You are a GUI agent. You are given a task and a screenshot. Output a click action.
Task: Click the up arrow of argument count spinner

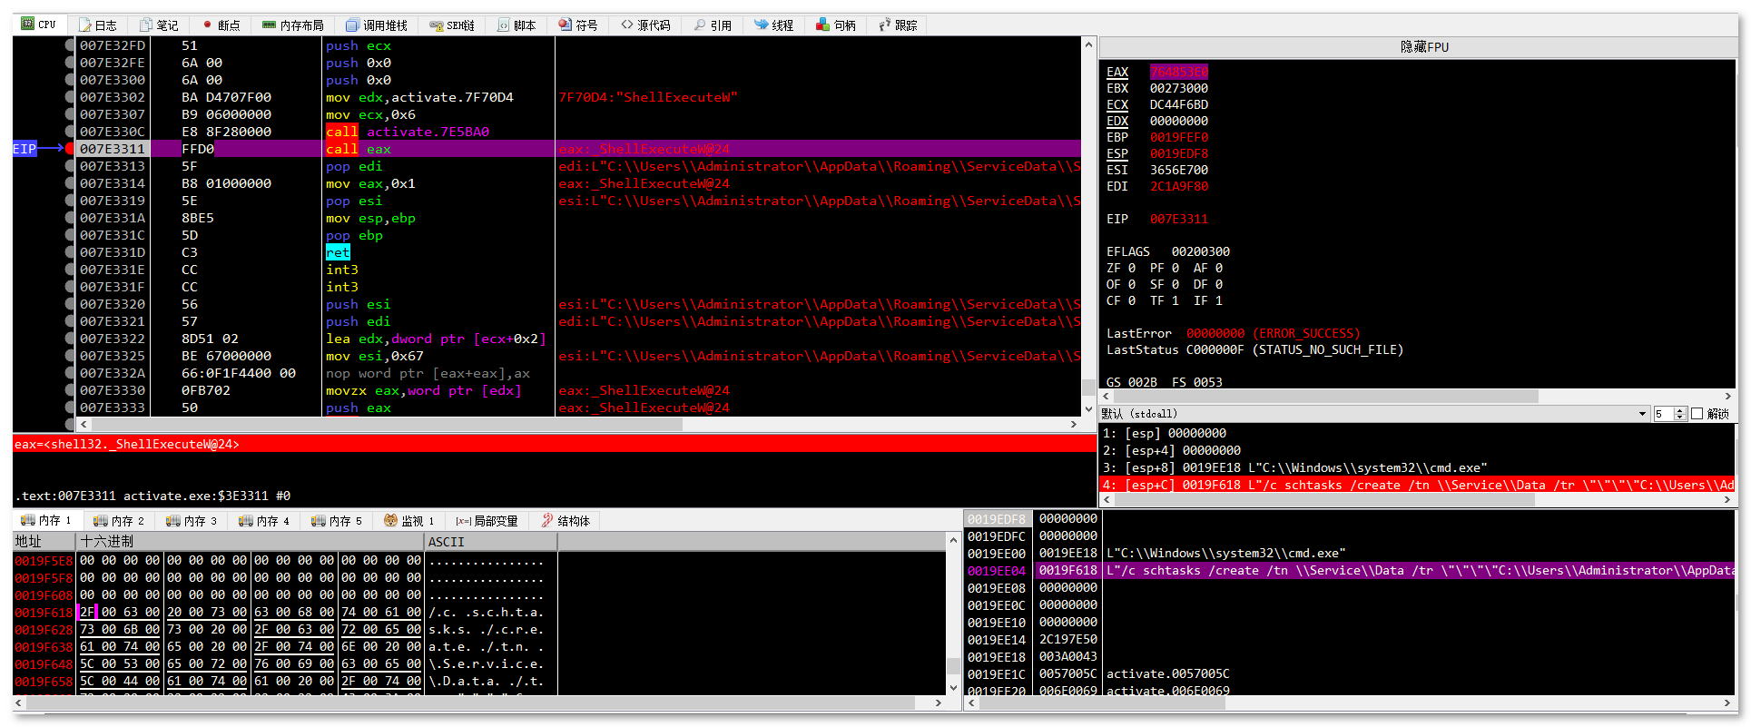click(1679, 410)
